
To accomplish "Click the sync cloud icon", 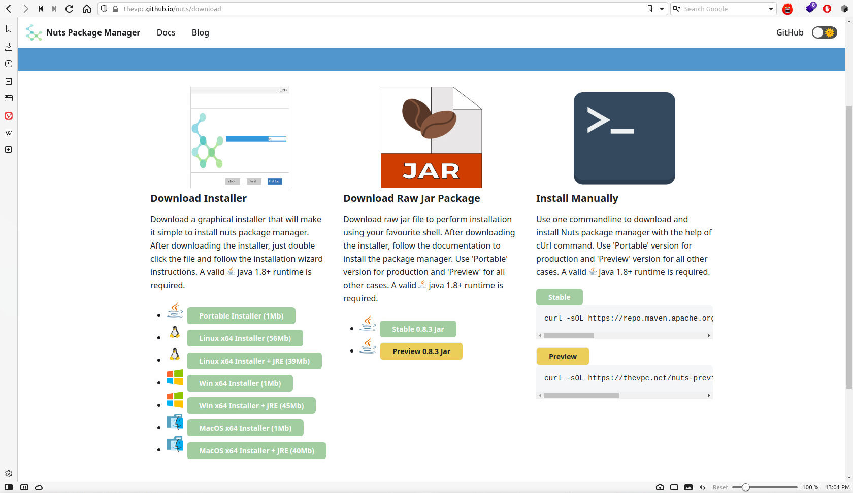I will (39, 487).
